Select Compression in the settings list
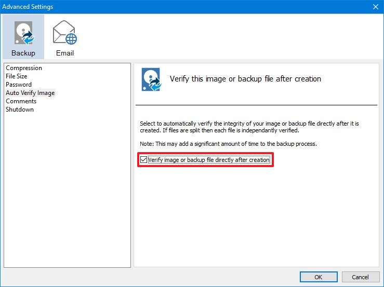The width and height of the screenshot is (384, 287). (x=24, y=68)
